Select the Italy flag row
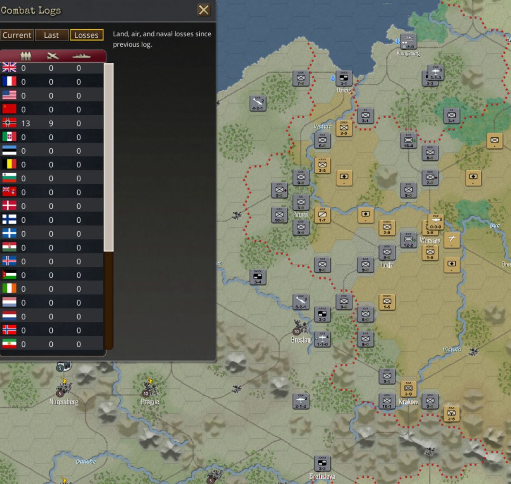511x484 pixels. point(51,137)
